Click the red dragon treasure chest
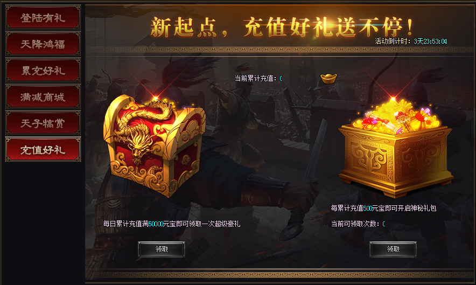 click(x=155, y=146)
